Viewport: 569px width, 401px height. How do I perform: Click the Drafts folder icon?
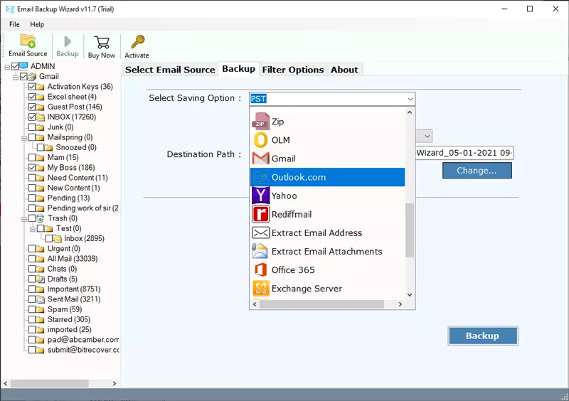click(41, 279)
